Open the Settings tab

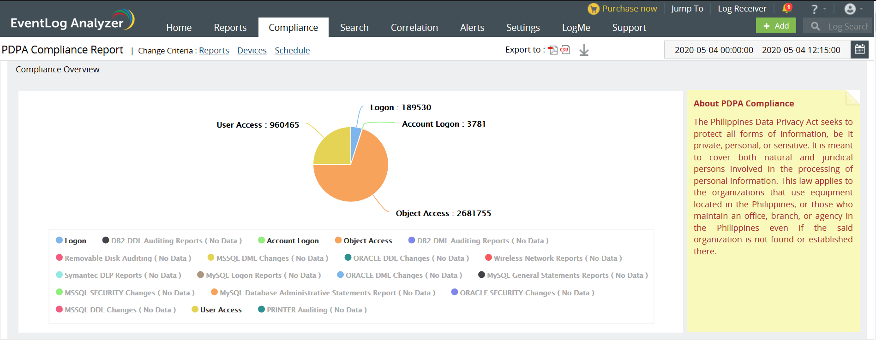523,28
